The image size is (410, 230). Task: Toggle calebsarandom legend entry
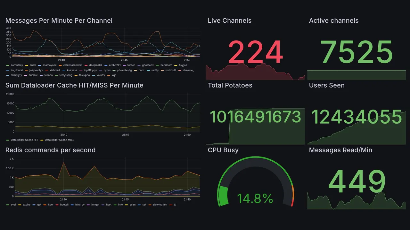[73, 65]
